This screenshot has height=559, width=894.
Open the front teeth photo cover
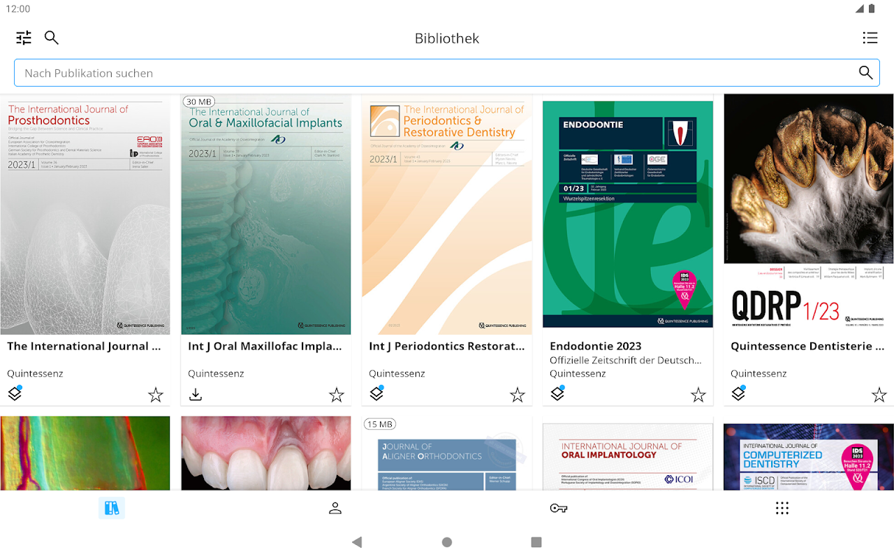click(266, 453)
